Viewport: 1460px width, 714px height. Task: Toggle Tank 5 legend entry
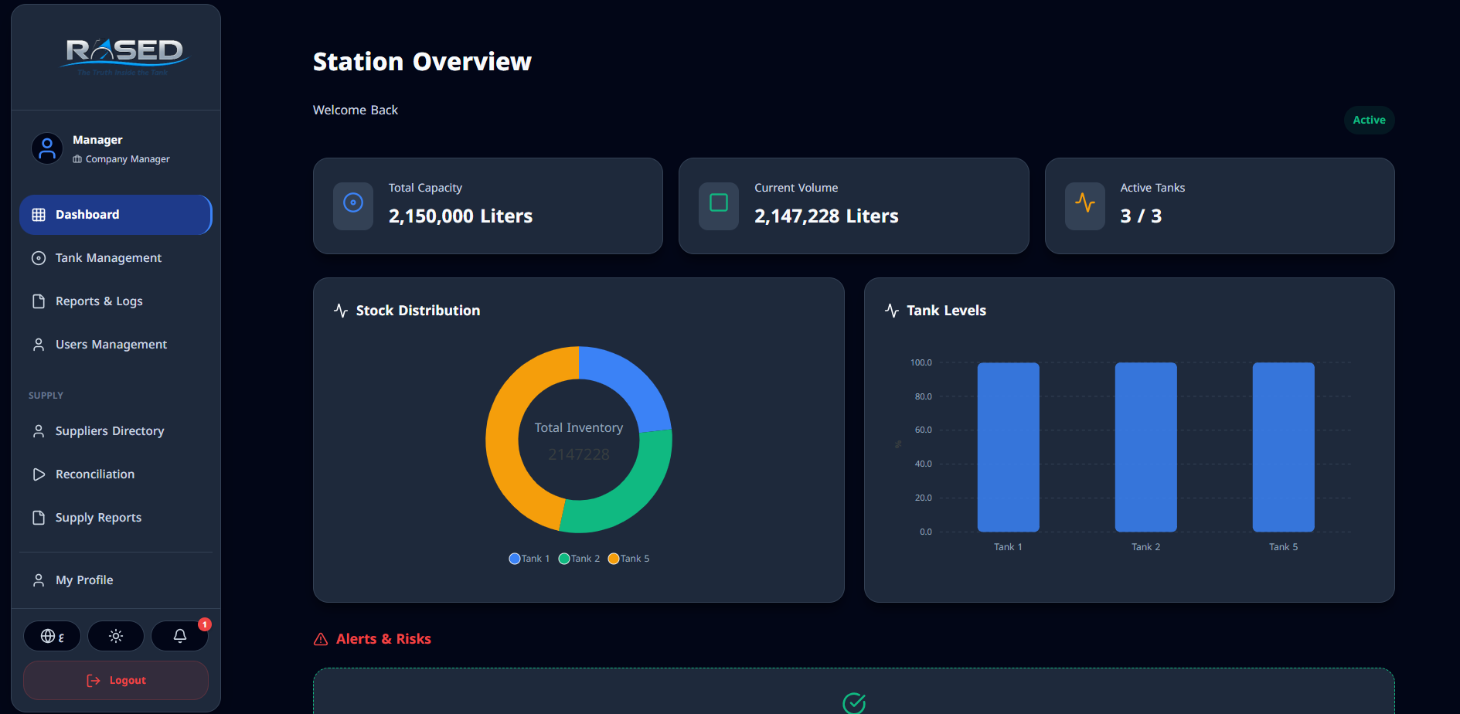click(628, 559)
